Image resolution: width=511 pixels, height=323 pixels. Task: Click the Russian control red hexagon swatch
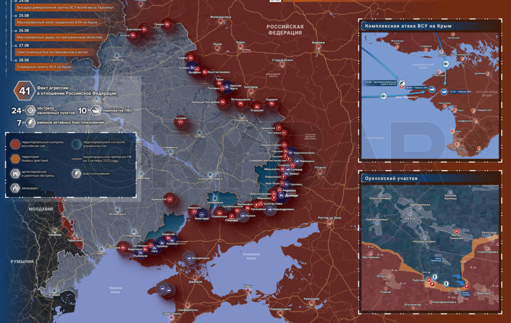coord(15,144)
